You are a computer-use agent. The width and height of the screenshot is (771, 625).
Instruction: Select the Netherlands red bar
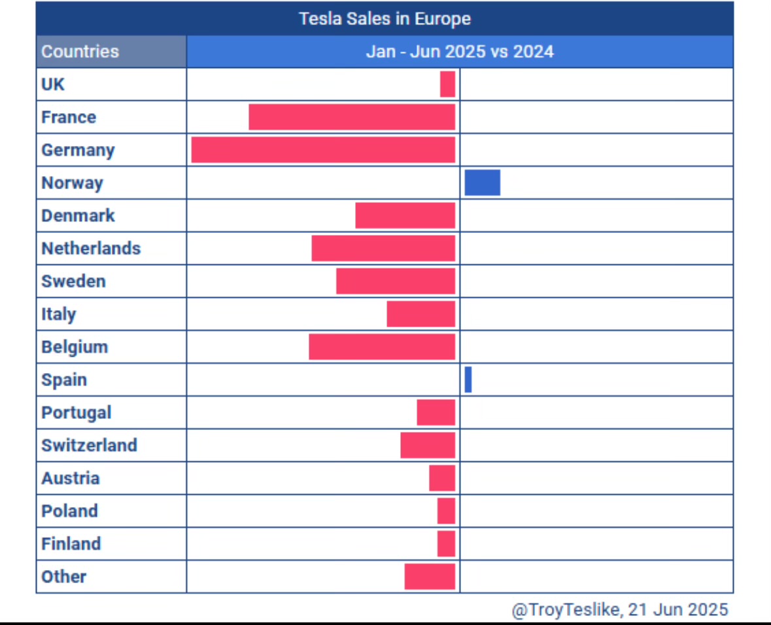383,249
